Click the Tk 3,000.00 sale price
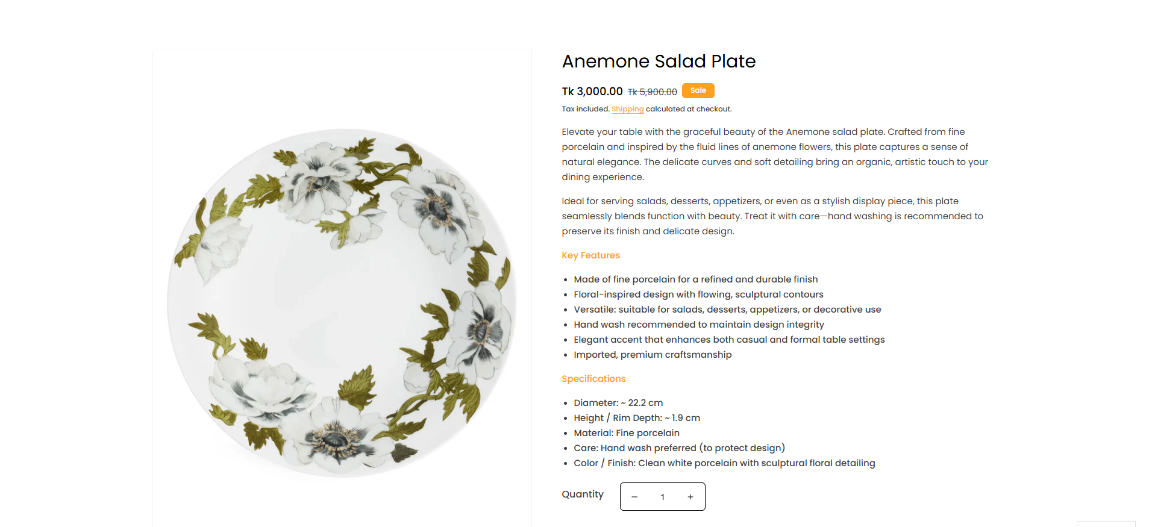The width and height of the screenshot is (1149, 527). (x=592, y=92)
